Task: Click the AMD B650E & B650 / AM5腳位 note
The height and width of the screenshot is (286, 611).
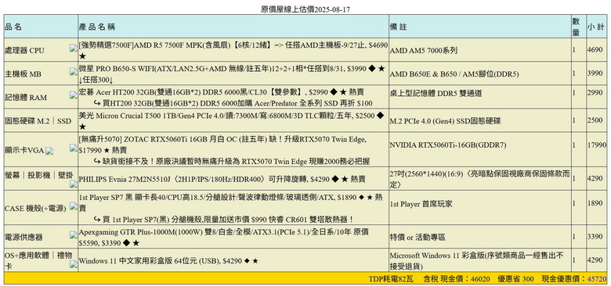Action: [x=454, y=73]
